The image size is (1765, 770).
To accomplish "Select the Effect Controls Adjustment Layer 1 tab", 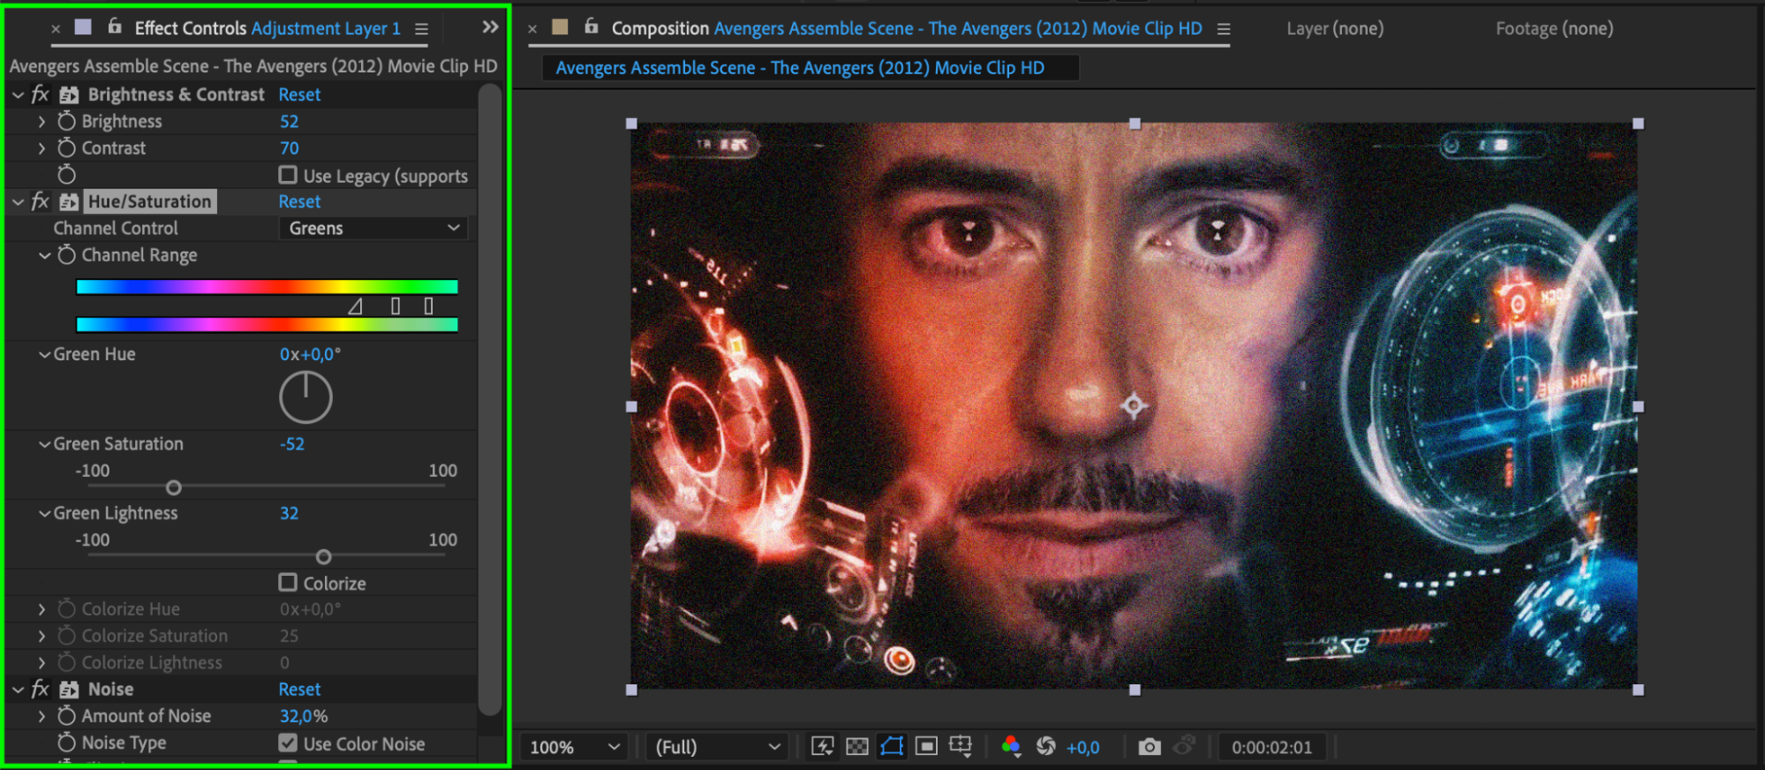I will click(268, 28).
